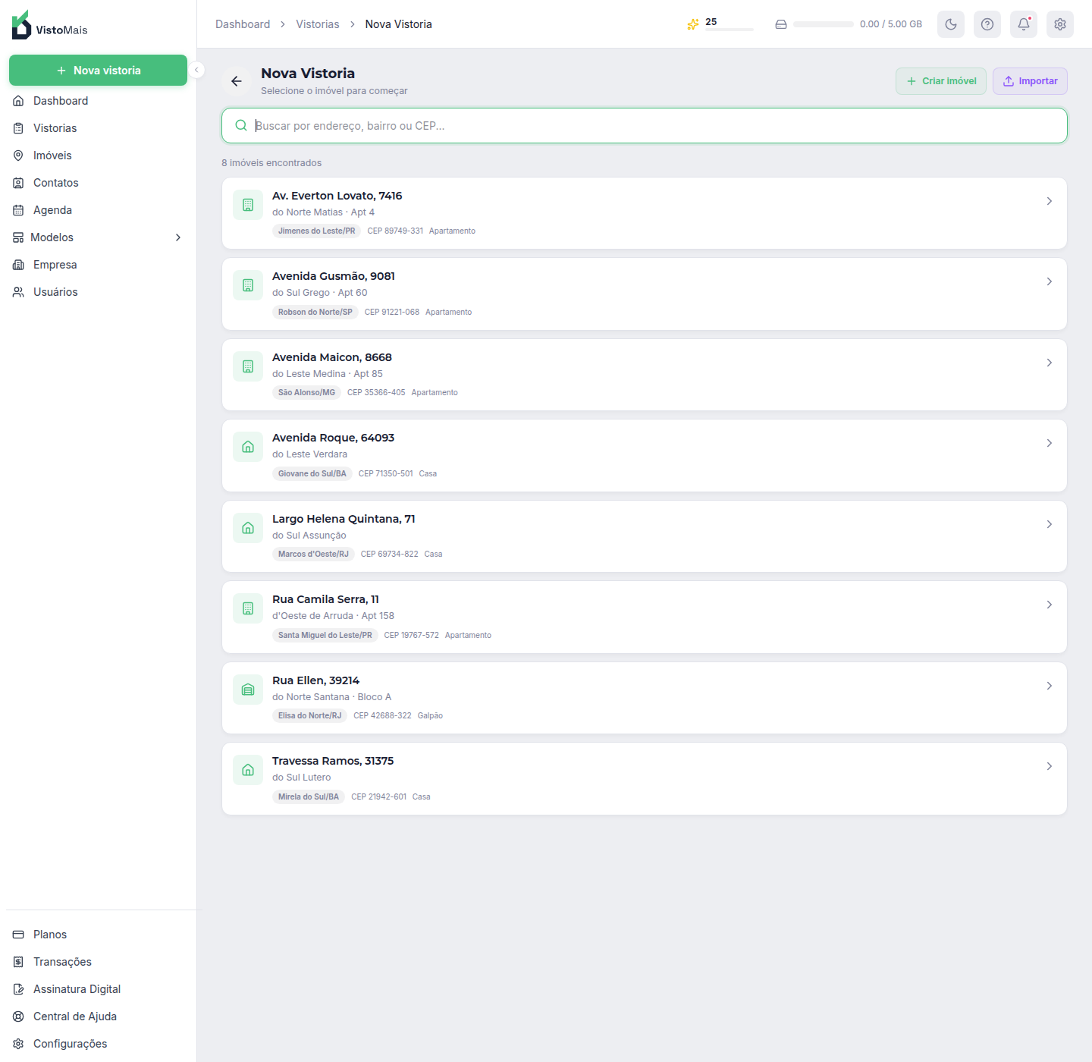
Task: Open the notifications bell
Action: [1024, 24]
